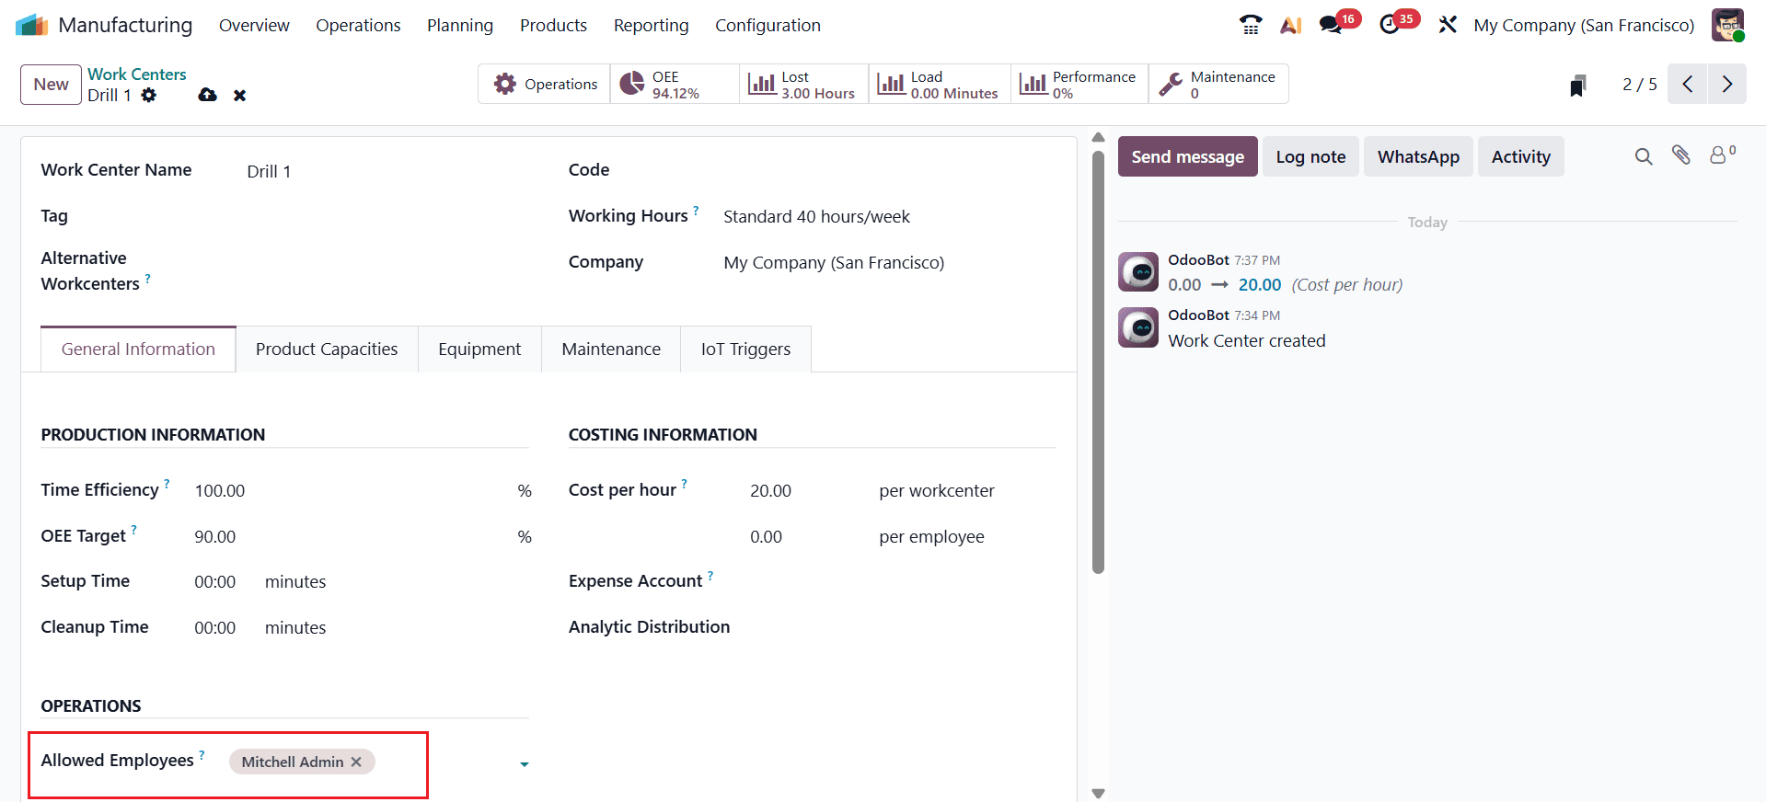Switch to the IoT Triggers tab
The image size is (1766, 802).
pos(745,349)
